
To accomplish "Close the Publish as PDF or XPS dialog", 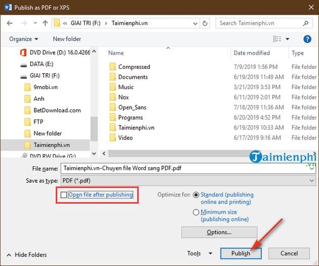I will tap(311, 7).
